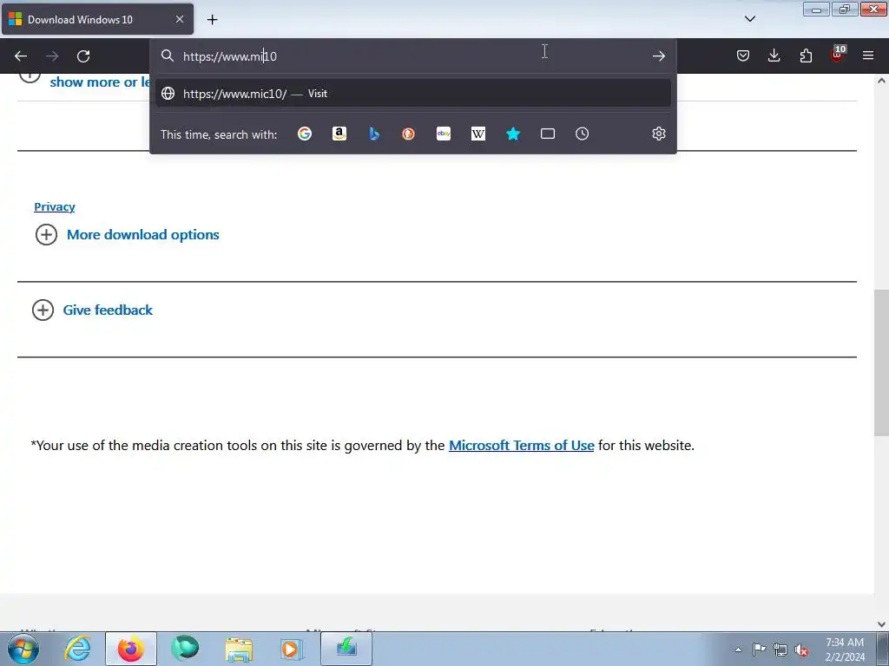The width and height of the screenshot is (889, 666).
Task: Open the Downloads panel
Action: click(774, 55)
